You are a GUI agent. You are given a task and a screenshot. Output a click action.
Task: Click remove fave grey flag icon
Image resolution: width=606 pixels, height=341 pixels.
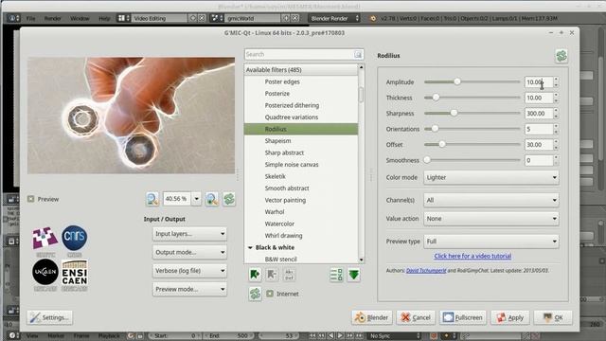tap(272, 275)
